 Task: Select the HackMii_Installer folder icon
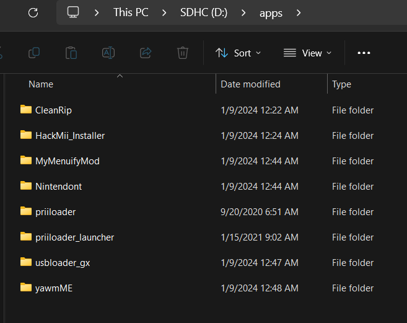(26, 135)
